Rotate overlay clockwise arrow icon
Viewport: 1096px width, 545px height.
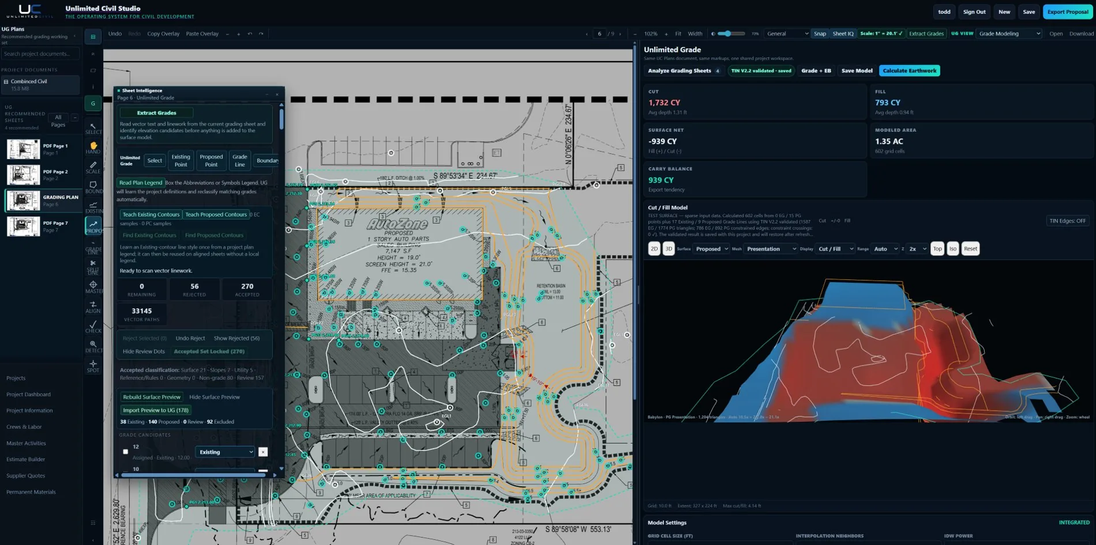tap(261, 33)
